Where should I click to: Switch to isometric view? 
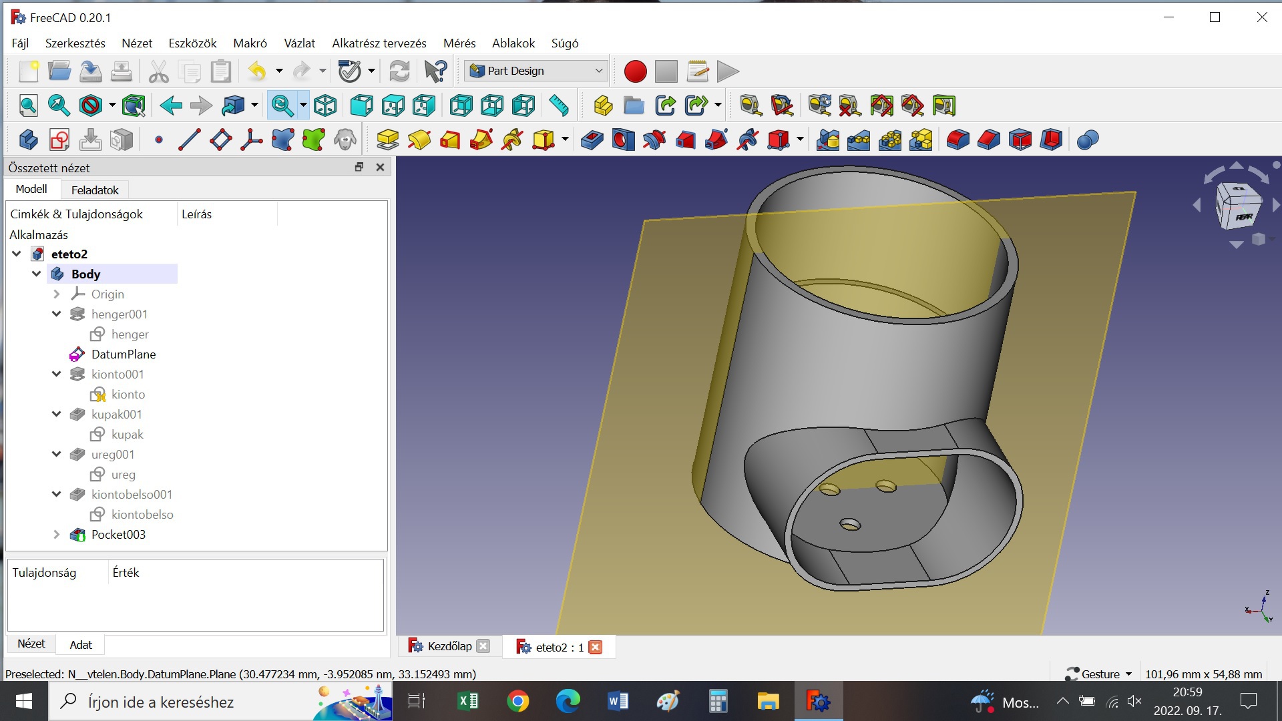click(325, 105)
